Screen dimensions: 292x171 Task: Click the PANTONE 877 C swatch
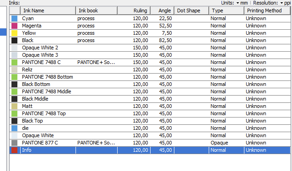click(14, 143)
